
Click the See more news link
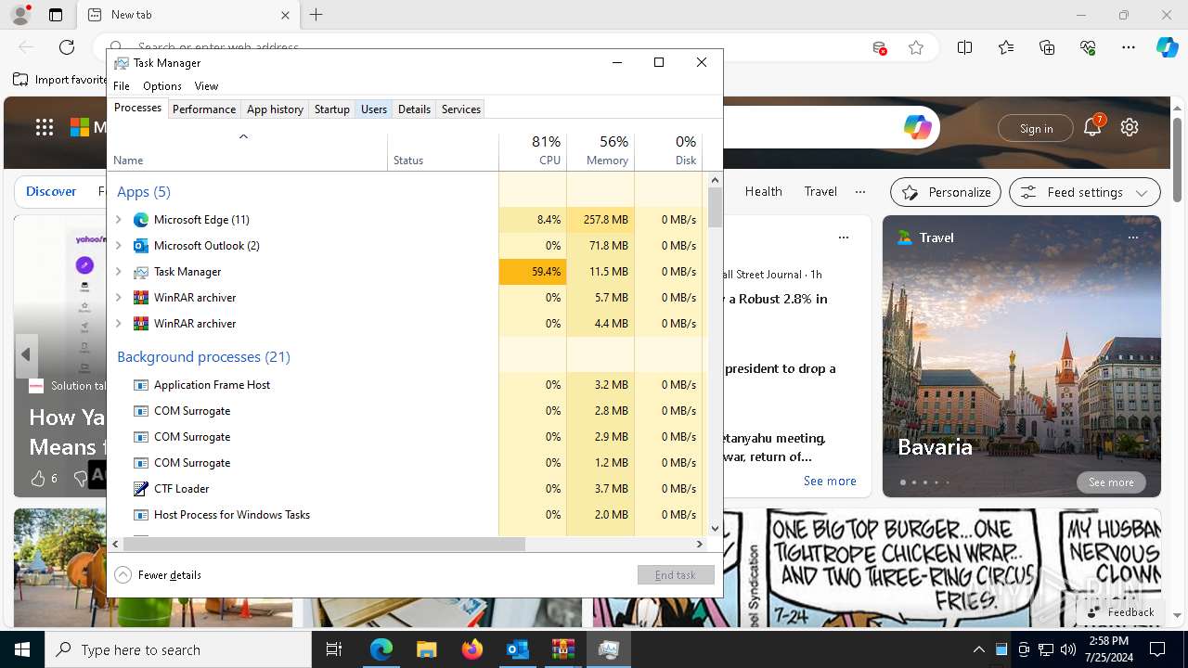(x=830, y=481)
